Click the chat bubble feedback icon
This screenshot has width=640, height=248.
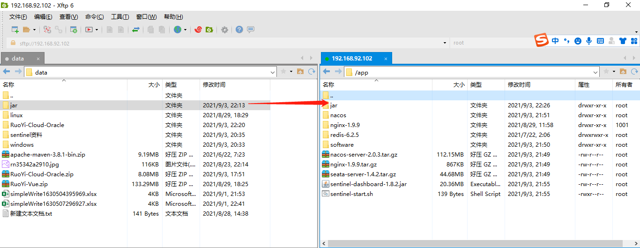(x=251, y=30)
